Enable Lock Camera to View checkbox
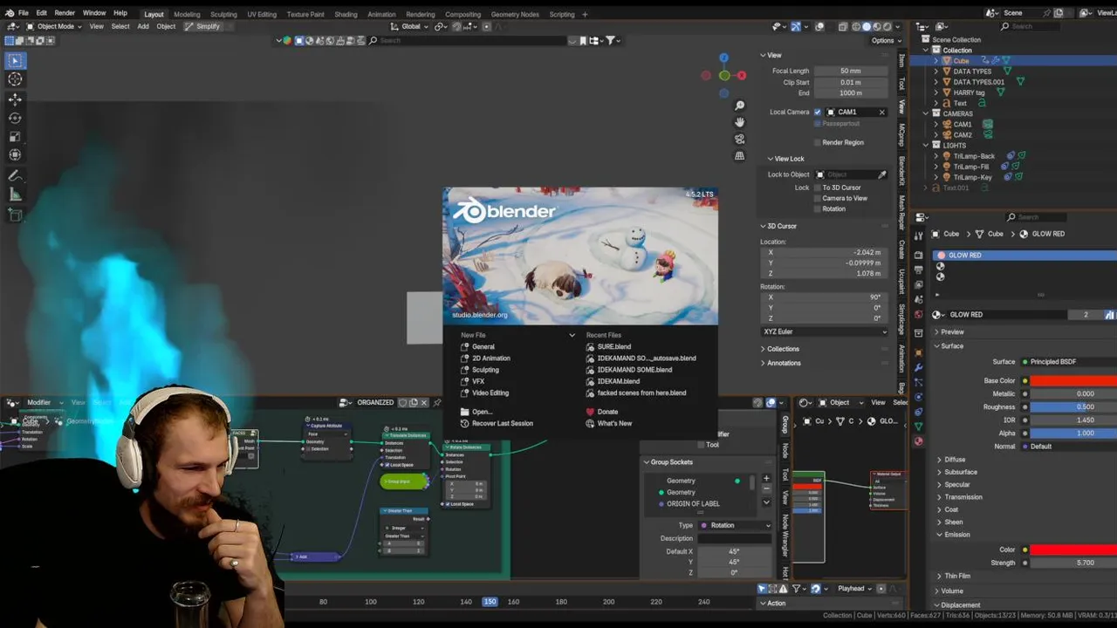 [x=818, y=198]
